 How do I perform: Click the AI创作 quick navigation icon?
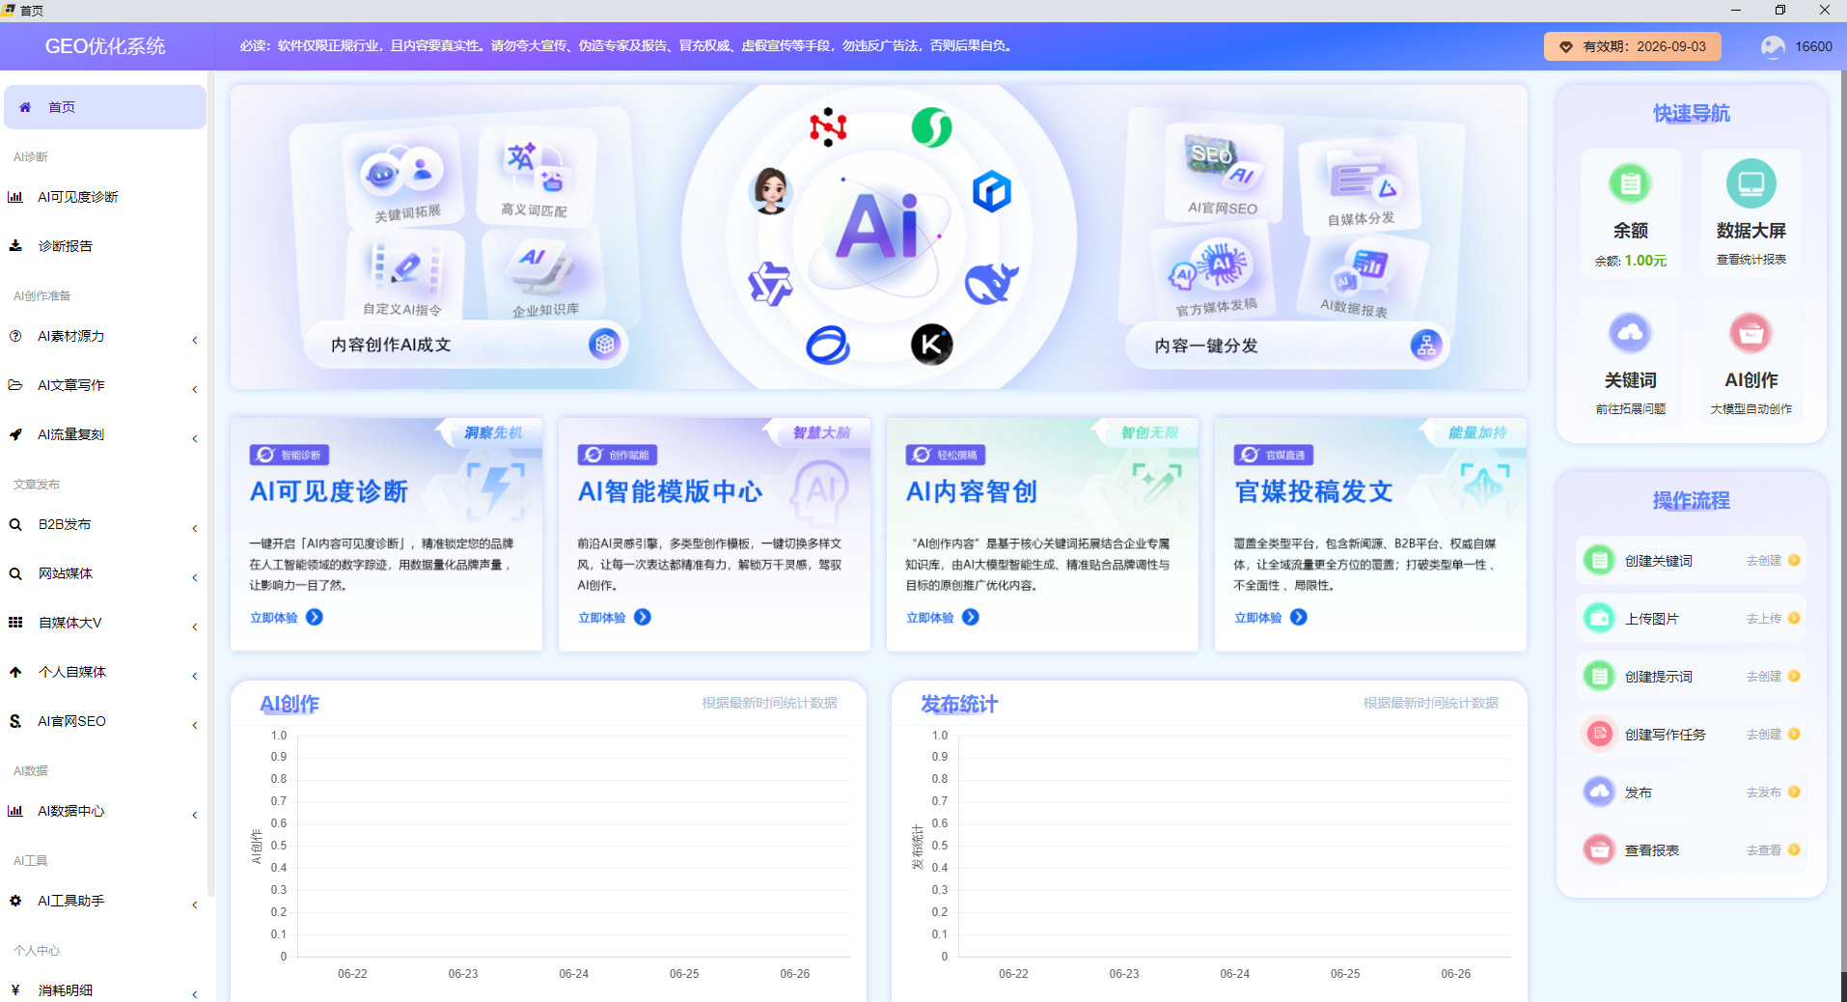tap(1751, 333)
